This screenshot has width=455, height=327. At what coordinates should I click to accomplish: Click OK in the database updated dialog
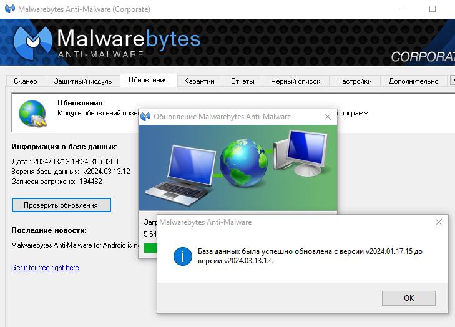coord(409,298)
